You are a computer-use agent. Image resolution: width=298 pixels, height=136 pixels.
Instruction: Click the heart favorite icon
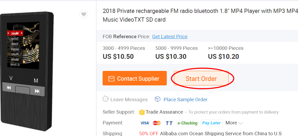[x=84, y=14]
